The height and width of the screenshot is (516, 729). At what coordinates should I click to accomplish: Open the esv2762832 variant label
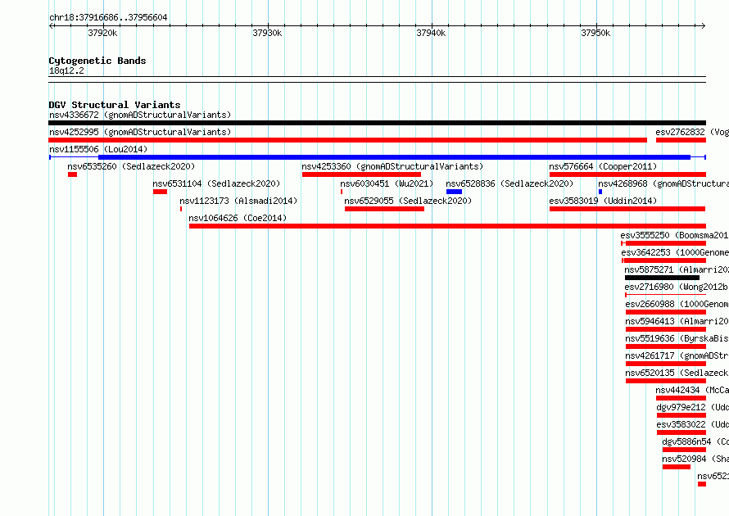coord(692,132)
